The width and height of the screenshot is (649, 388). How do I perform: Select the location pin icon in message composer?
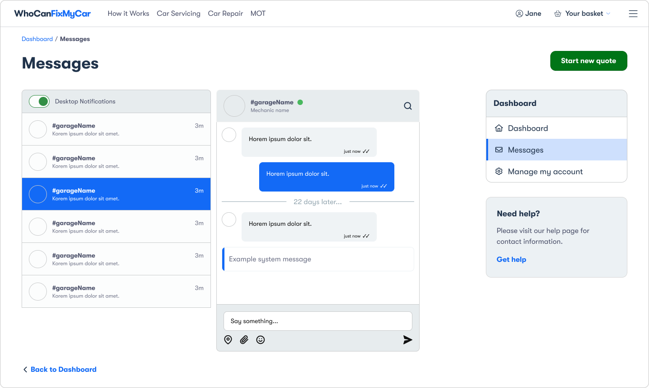pos(228,339)
